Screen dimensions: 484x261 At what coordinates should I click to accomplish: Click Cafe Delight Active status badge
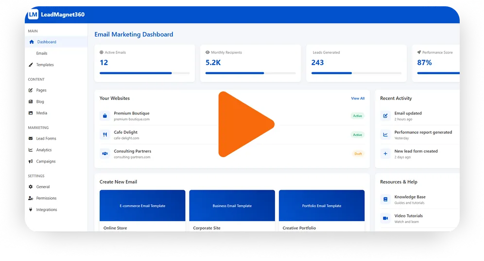358,135
